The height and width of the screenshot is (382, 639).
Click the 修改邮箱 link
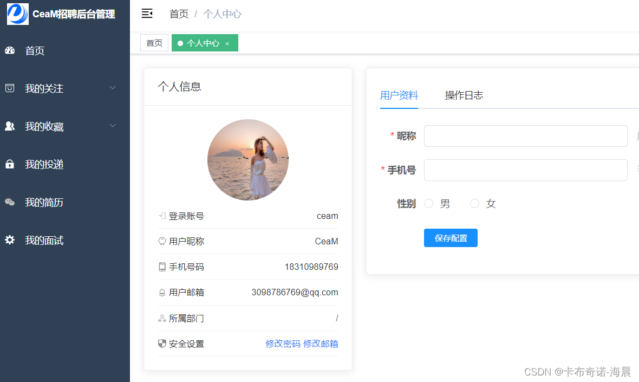tap(321, 344)
